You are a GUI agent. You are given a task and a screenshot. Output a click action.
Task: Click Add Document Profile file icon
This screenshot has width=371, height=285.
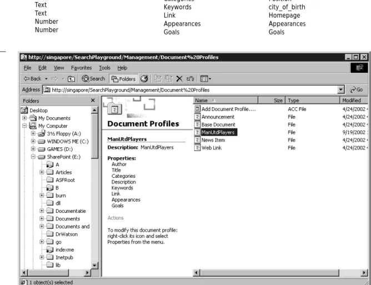click(x=197, y=109)
